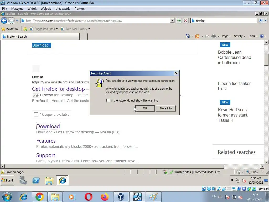Click Internet Explorer in guest taskbar
Viewport: 269px width, 202px height.
click(62, 180)
